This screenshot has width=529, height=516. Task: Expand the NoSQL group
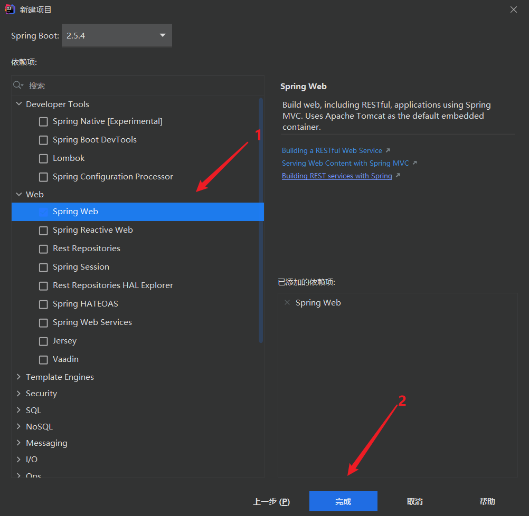pyautogui.click(x=19, y=426)
